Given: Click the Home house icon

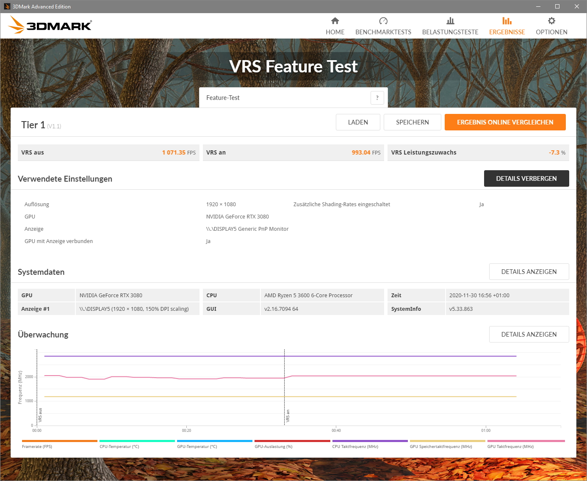Looking at the screenshot, I should (x=335, y=21).
